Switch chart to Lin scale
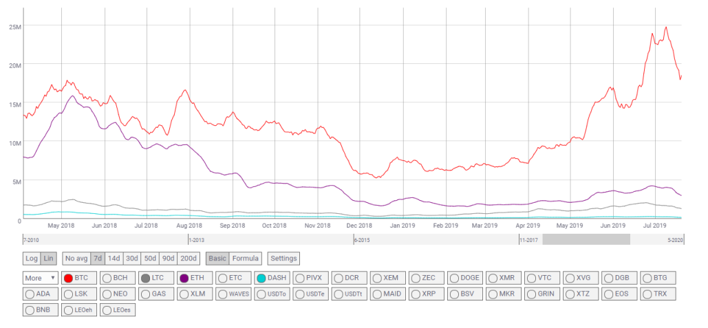 point(49,259)
